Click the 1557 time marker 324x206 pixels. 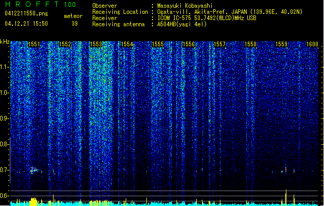point(219,44)
